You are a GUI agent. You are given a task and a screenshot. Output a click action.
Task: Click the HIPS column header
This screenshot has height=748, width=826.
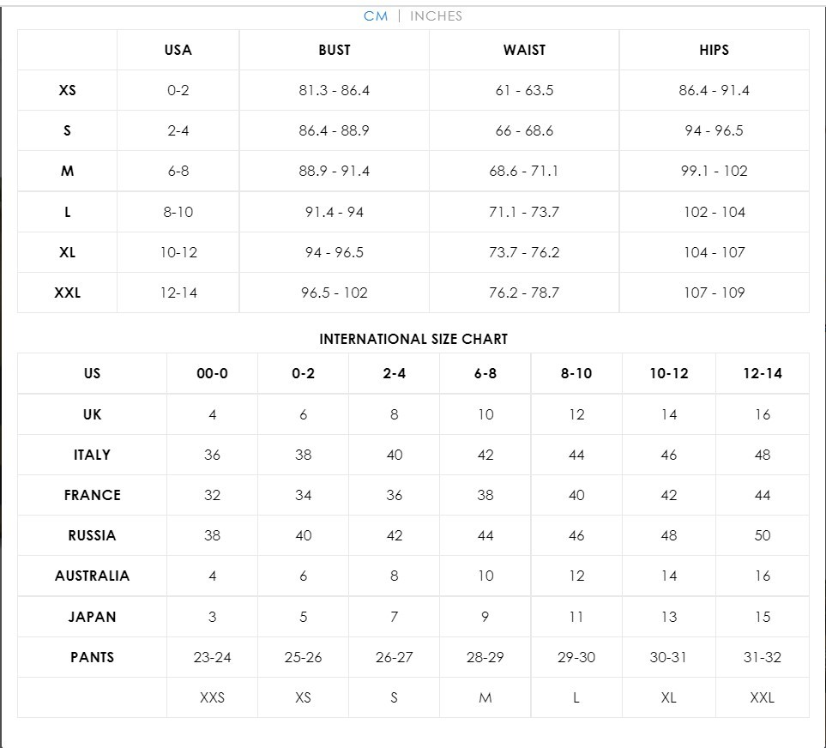pos(714,50)
